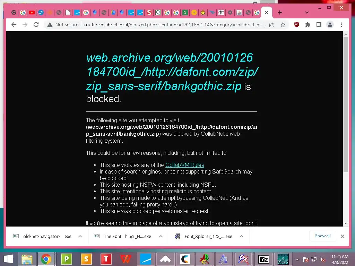
Task: Switch to the yellow circle tab
Action: (194, 13)
